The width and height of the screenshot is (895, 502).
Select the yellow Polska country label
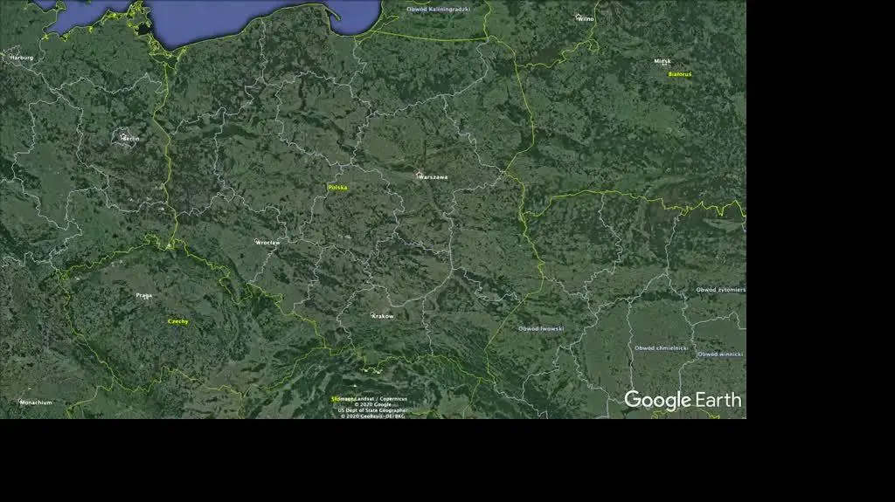tap(337, 188)
